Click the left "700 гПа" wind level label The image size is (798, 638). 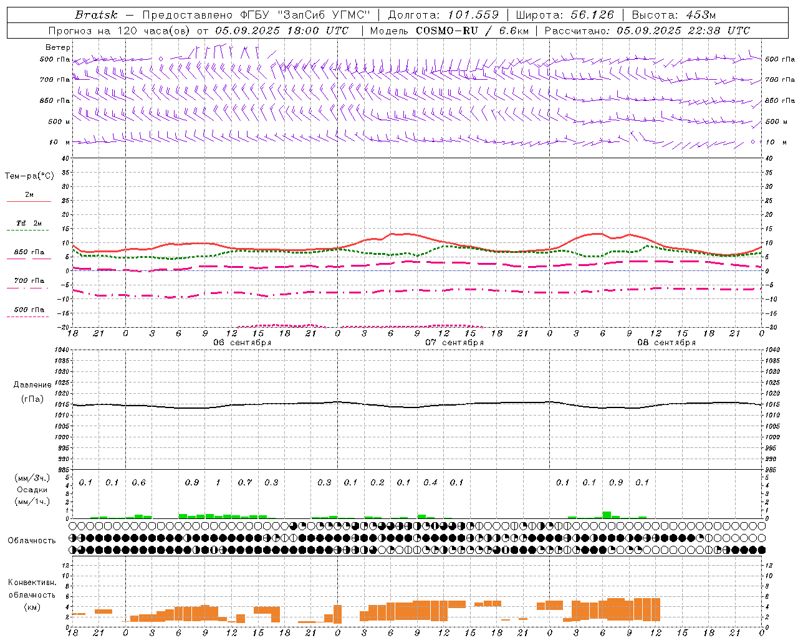click(55, 80)
